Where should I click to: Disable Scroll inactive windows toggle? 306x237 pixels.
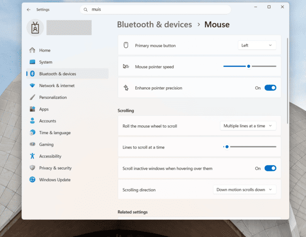(x=270, y=168)
